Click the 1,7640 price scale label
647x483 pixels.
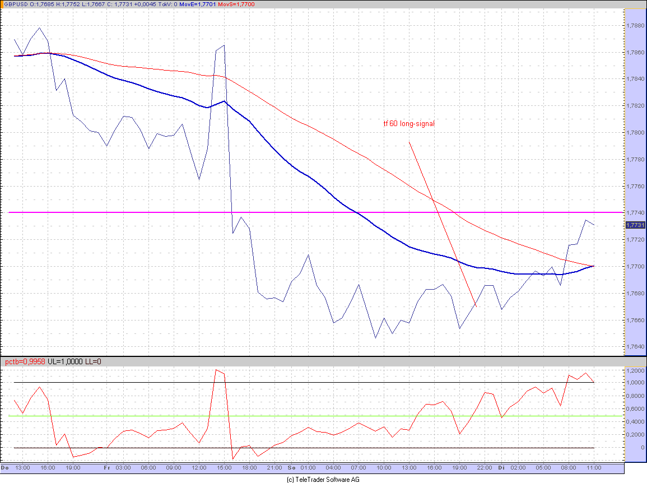[x=635, y=347]
